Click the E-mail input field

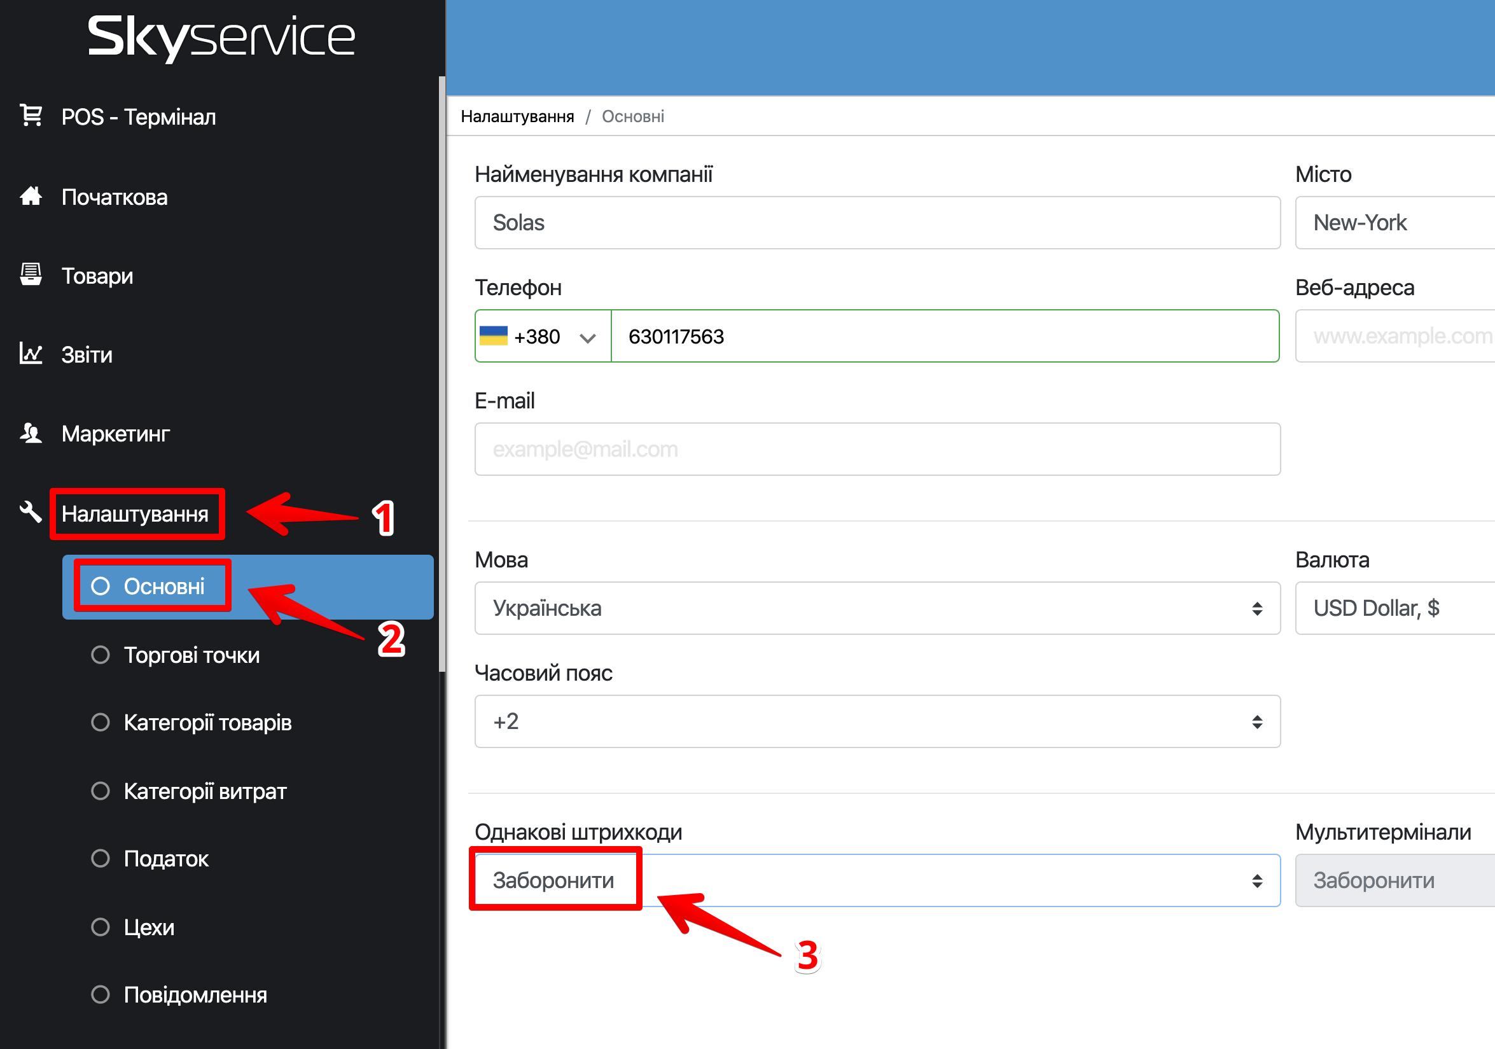(877, 448)
